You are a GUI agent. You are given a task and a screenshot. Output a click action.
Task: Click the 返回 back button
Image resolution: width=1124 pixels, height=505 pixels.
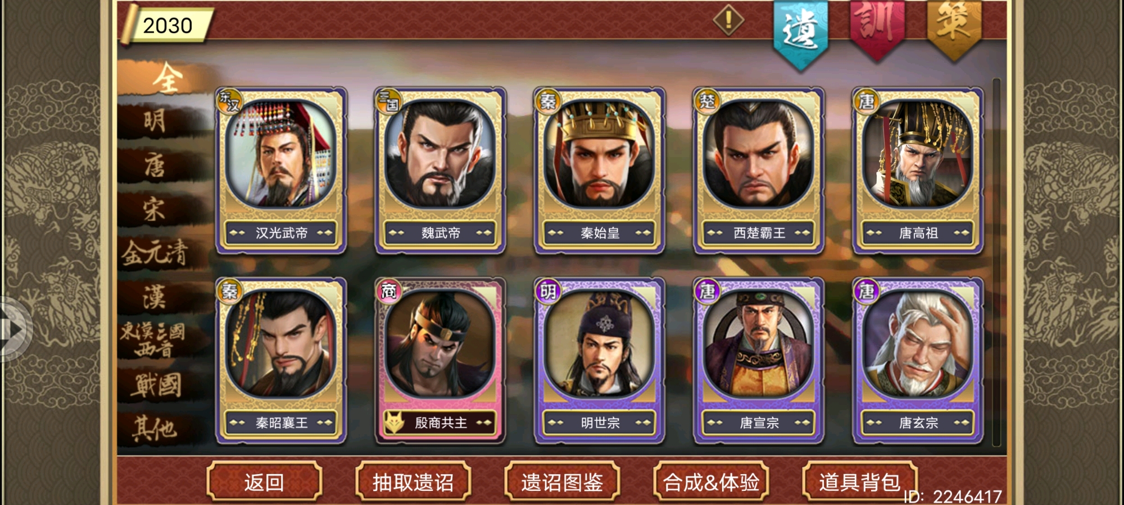pyautogui.click(x=264, y=482)
